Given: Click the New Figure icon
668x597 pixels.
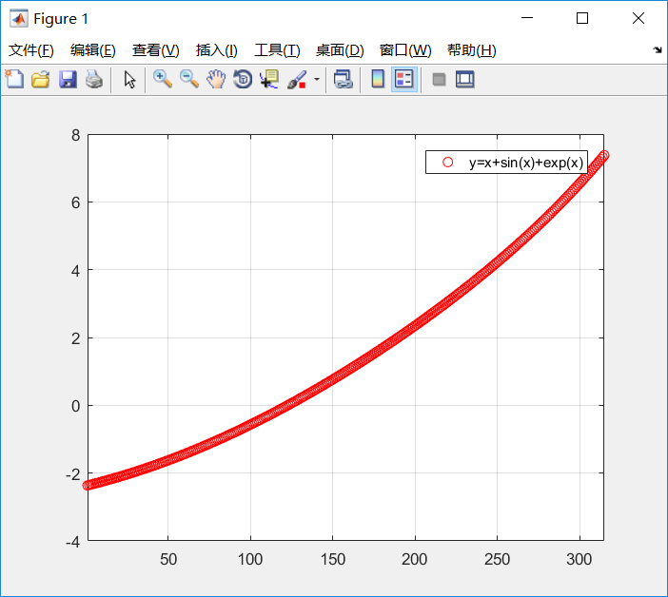Looking at the screenshot, I should (15, 79).
